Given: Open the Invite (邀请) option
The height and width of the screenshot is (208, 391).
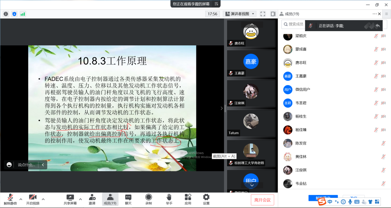Looking at the screenshot, I should [92, 199].
